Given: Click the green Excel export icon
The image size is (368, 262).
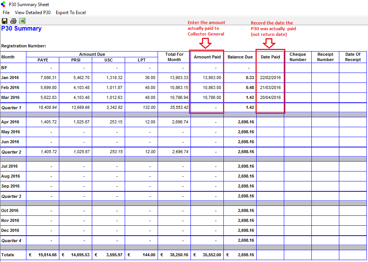Looking at the screenshot, I should pos(22,21).
